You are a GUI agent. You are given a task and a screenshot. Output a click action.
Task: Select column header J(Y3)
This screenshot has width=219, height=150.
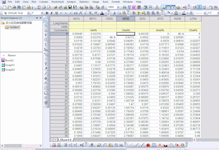point(160,19)
